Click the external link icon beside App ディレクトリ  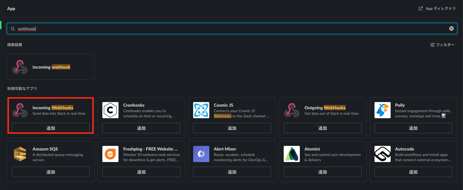[421, 8]
